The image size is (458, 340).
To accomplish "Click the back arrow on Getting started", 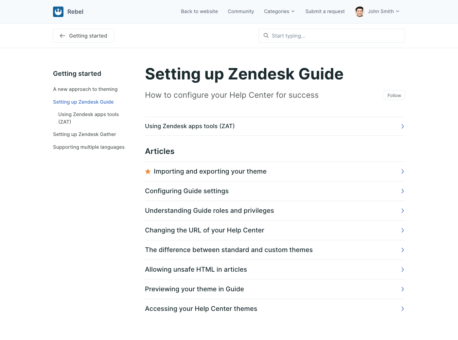I will (62, 36).
